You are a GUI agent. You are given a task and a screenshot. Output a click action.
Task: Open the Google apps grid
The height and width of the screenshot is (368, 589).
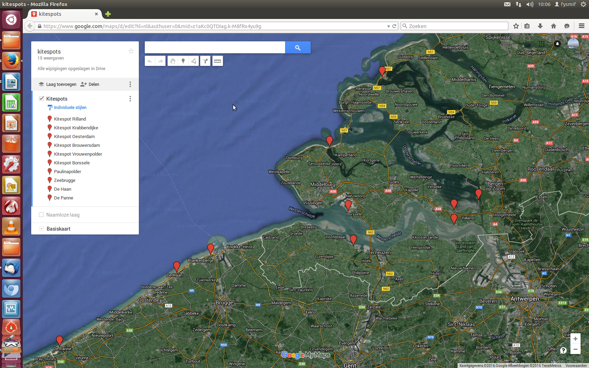[x=542, y=44]
